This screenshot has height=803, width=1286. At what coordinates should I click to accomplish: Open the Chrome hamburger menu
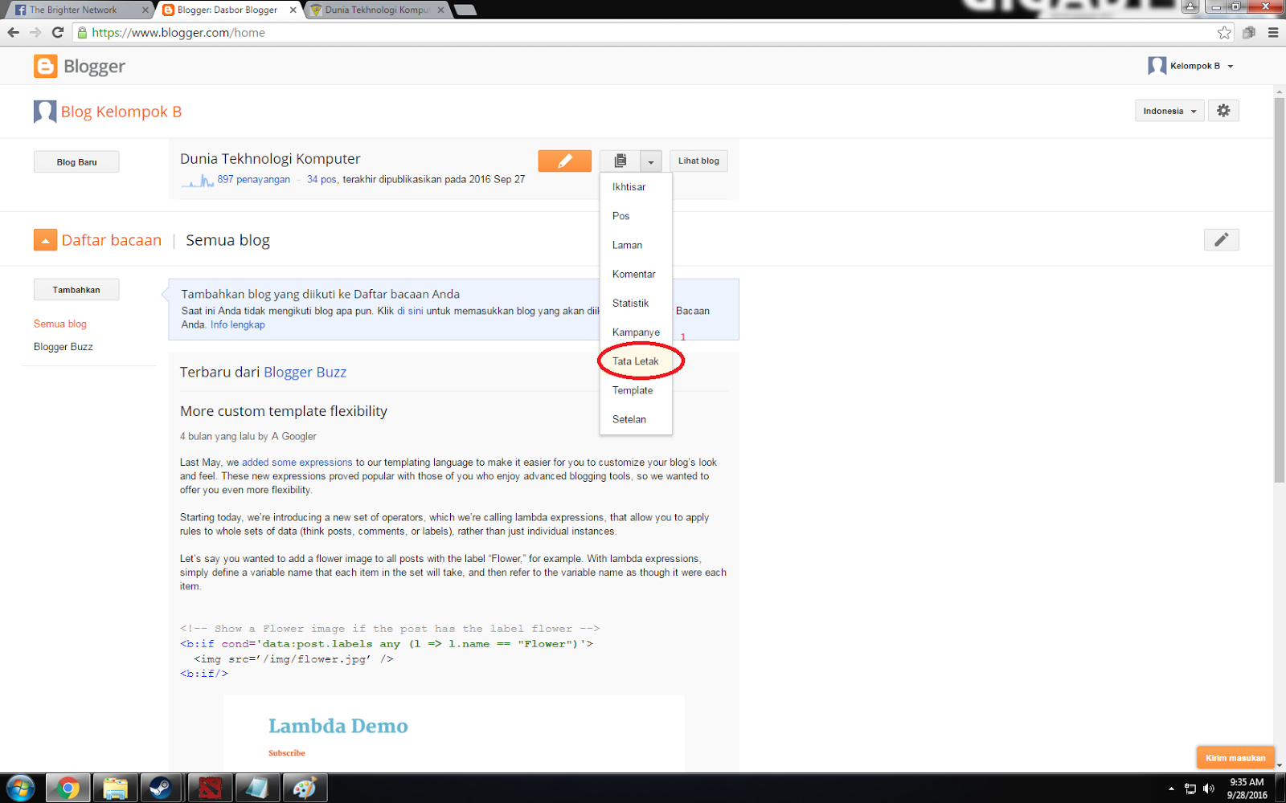(1273, 32)
